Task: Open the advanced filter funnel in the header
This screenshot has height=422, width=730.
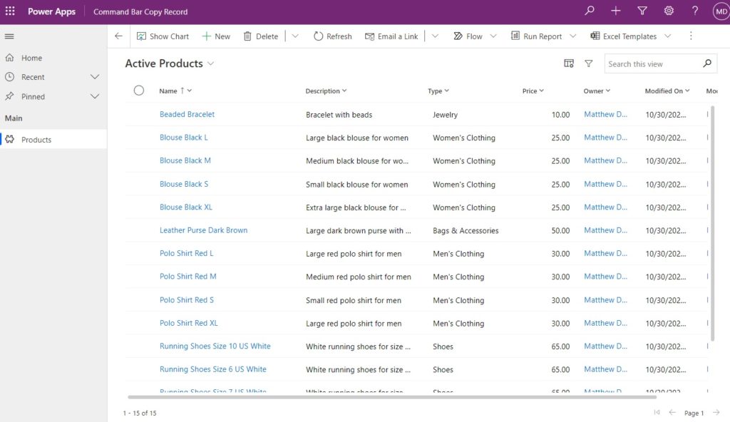Action: (642, 11)
